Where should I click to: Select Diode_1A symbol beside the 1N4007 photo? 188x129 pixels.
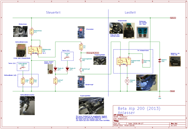point(55,69)
